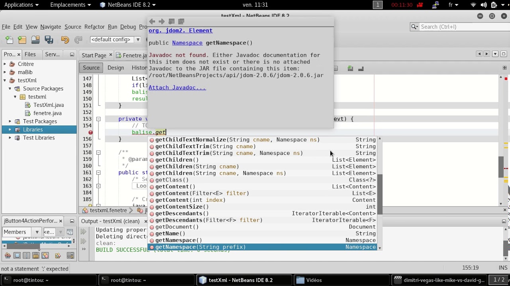510x286 pixels.
Task: Click the second re-run arrow in Output window
Action: (84, 241)
